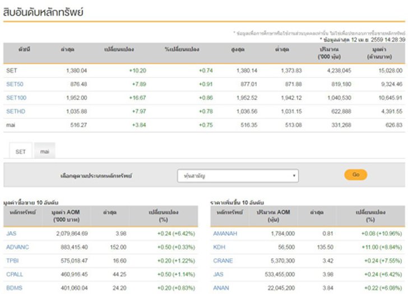Select SET100 high 1,952.52
408x294 pixels.
[247, 98]
